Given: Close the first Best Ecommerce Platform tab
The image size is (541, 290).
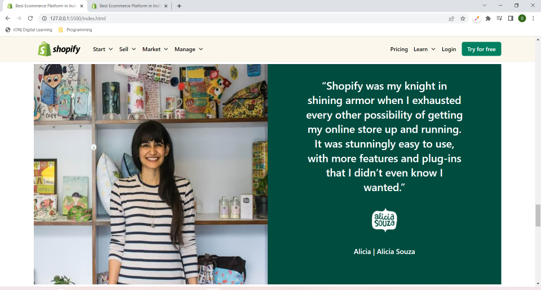Looking at the screenshot, I should tap(82, 6).
